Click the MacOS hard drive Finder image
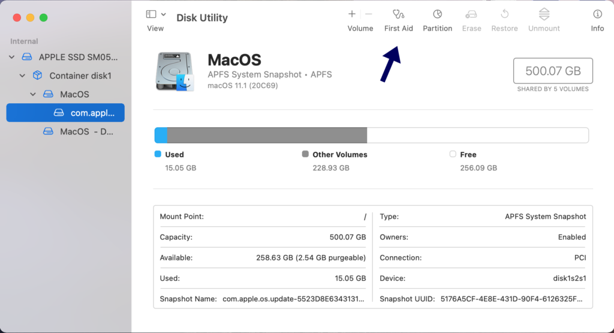Viewport: 614px width, 333px height. pos(174,71)
